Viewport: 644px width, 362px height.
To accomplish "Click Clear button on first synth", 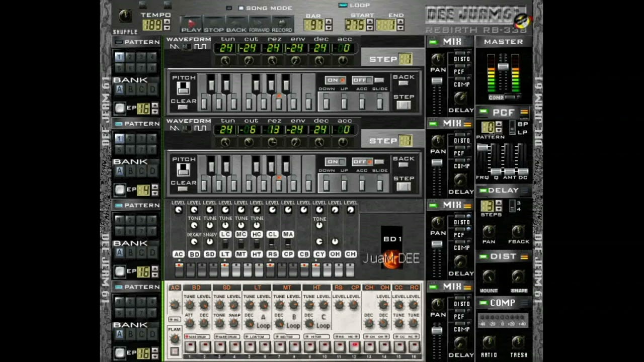I will [x=183, y=107].
